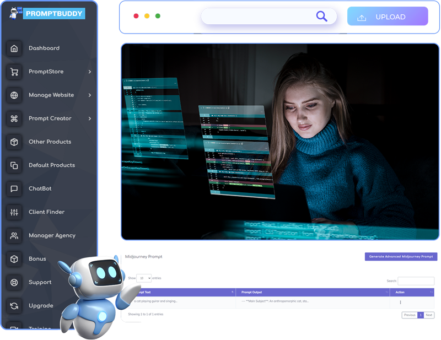Viewport: 441px width, 340px height.
Task: Click the Generate Advanced Midjourney Prompt button
Action: 401,256
